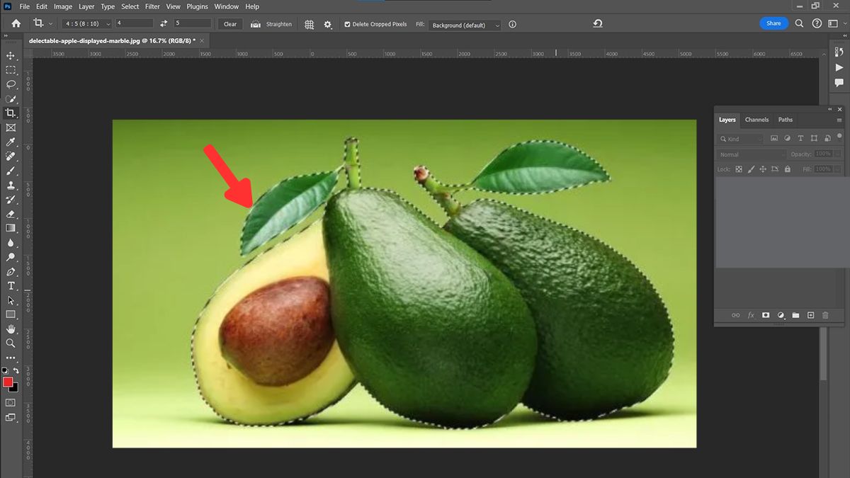Select the Blur tool
Viewport: 850px width, 478px height.
pos(11,243)
